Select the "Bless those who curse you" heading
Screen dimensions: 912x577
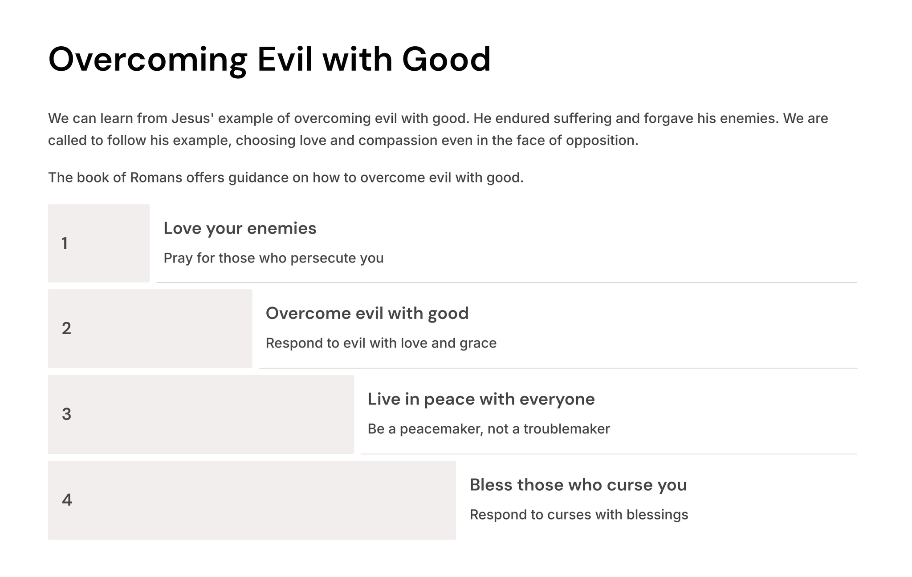click(x=578, y=484)
